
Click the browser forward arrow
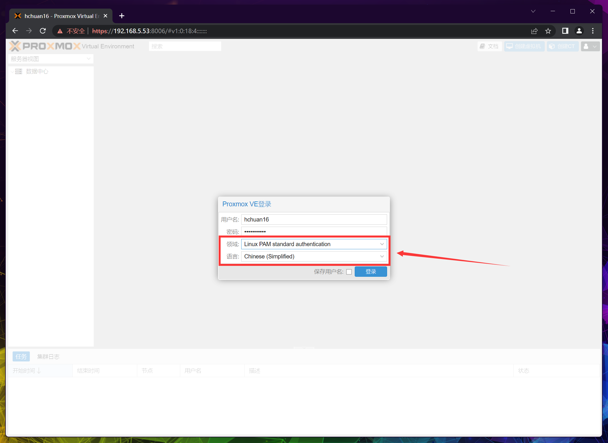point(29,31)
